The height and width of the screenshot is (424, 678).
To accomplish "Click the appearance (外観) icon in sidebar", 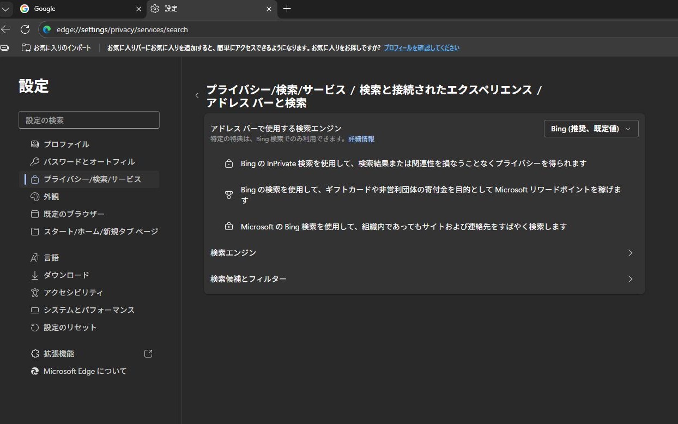I will tap(35, 197).
